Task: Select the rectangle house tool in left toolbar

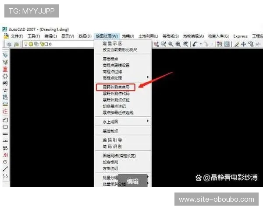Action: (x=5, y=127)
